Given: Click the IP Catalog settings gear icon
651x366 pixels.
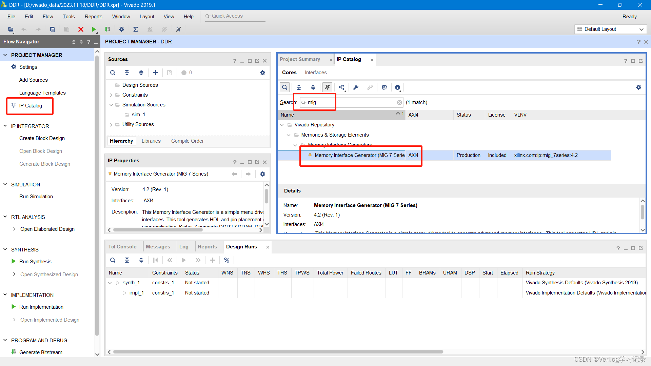Looking at the screenshot, I should pyautogui.click(x=638, y=87).
